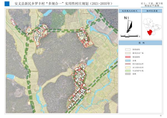Click the 健身活动广场 beige legend swatch

(x=128, y=53)
